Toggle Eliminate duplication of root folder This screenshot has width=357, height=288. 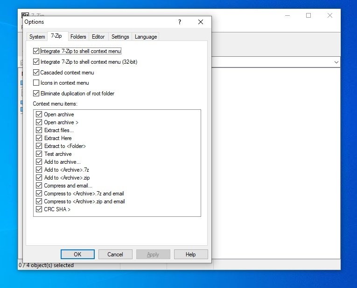pos(36,93)
